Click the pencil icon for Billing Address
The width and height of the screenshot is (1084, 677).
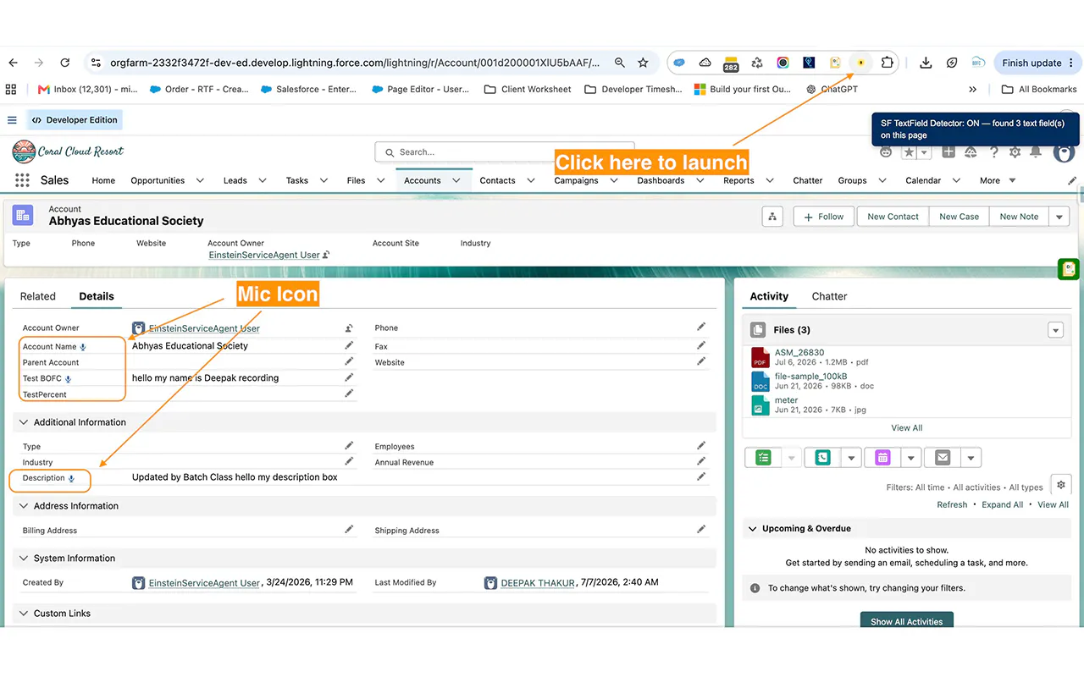coord(349,529)
